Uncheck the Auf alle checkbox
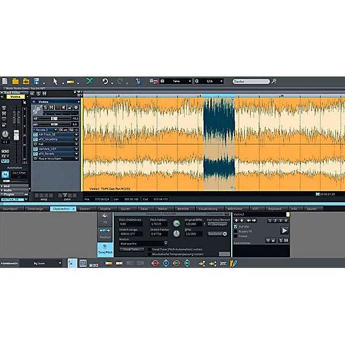 [236, 226]
